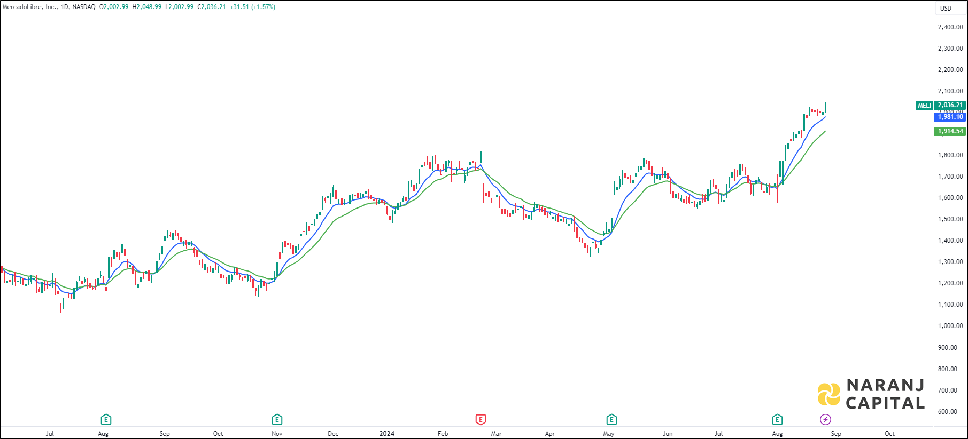
Task: Open the earnings marker near November 2023
Action: pyautogui.click(x=277, y=419)
